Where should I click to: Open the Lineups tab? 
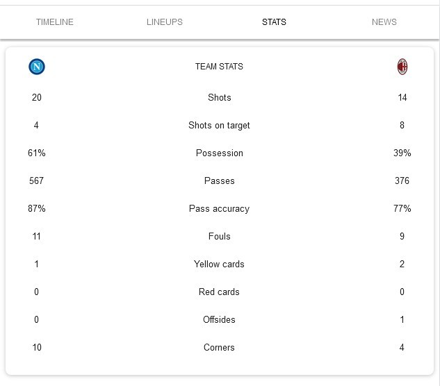click(165, 22)
